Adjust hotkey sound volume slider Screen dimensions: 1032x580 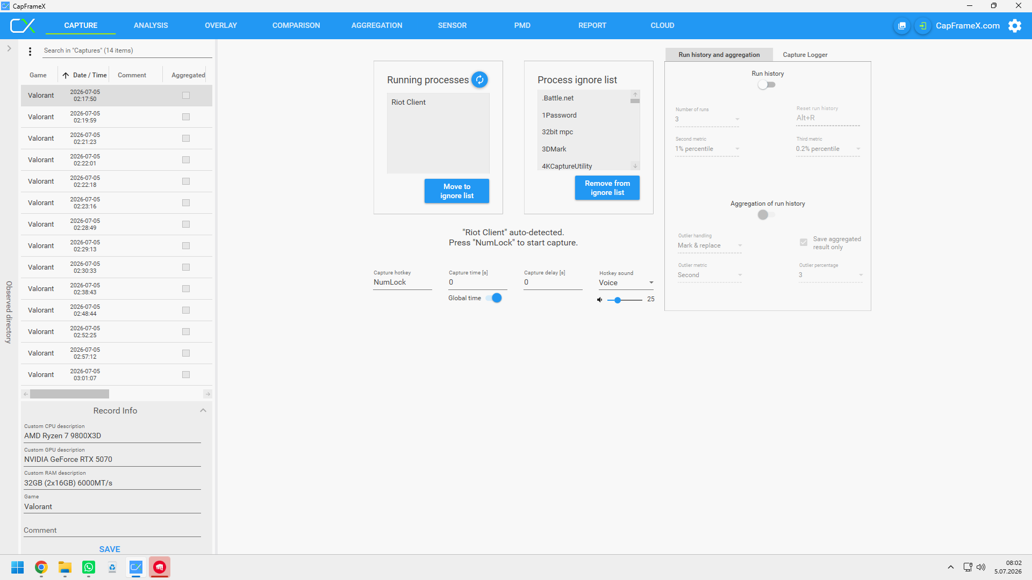625,300
